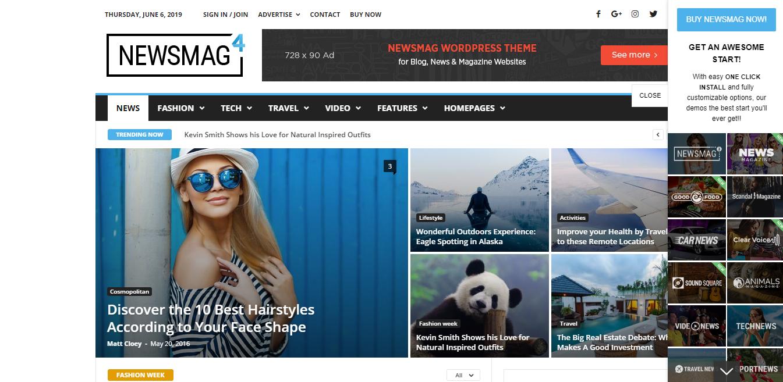
Task: Click the Twitter bird icon
Action: [x=653, y=15]
